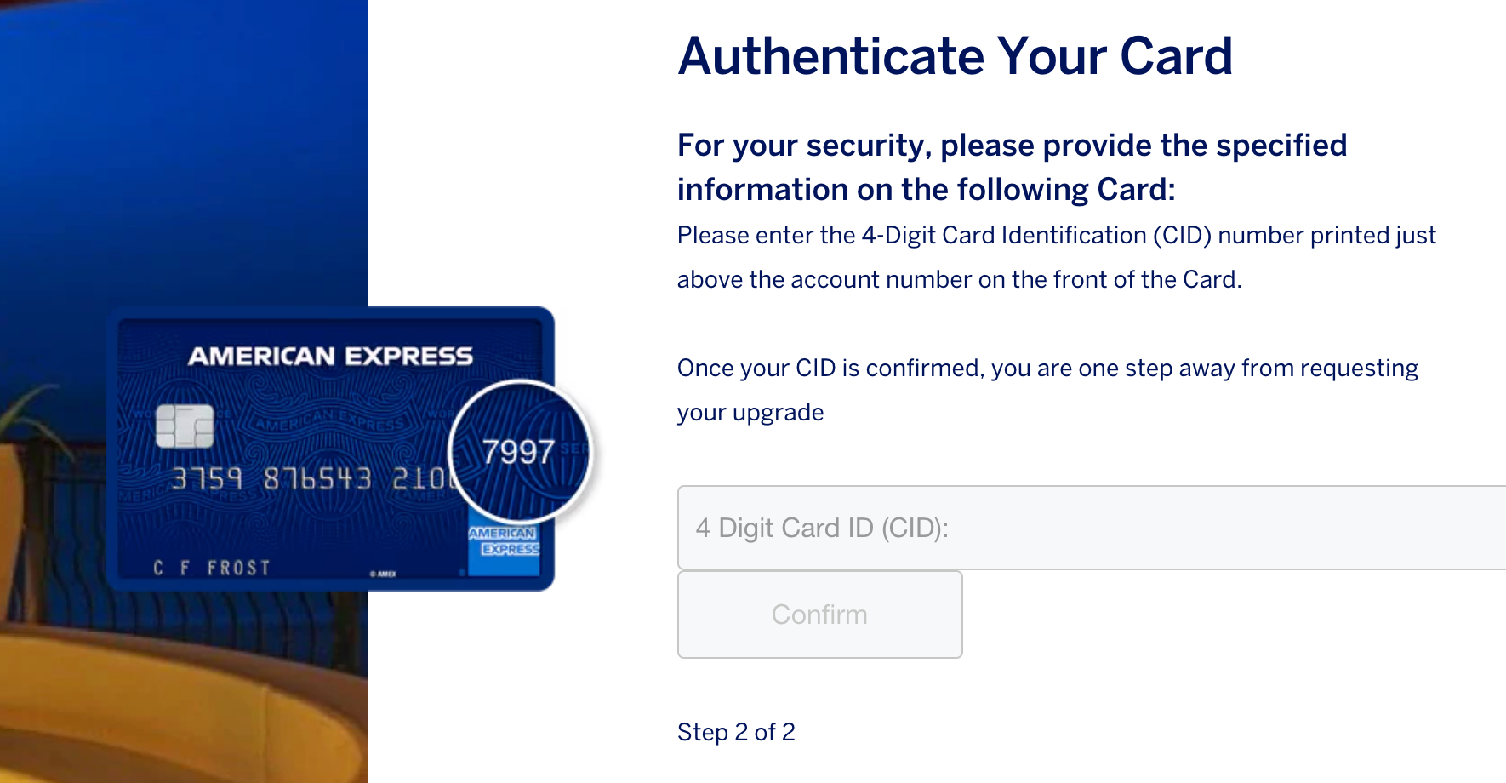Click the embossed account number 3759 876543
1506x783 pixels.
pos(272,478)
